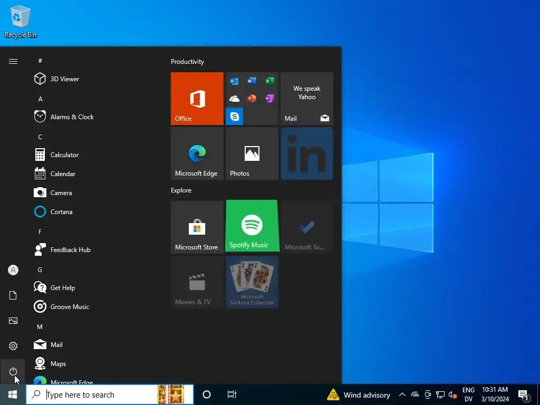Open Documents from Start sidebar
This screenshot has height=405, width=540.
point(13,295)
